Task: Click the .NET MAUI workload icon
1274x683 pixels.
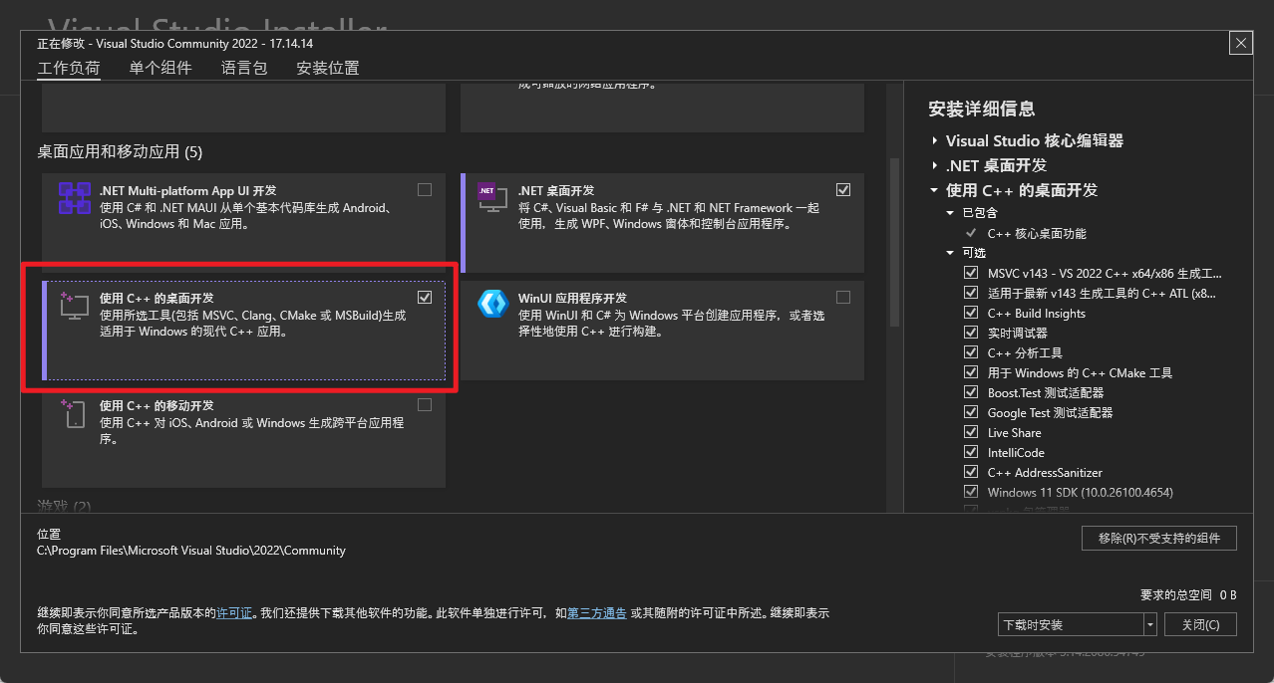Action: tap(75, 198)
